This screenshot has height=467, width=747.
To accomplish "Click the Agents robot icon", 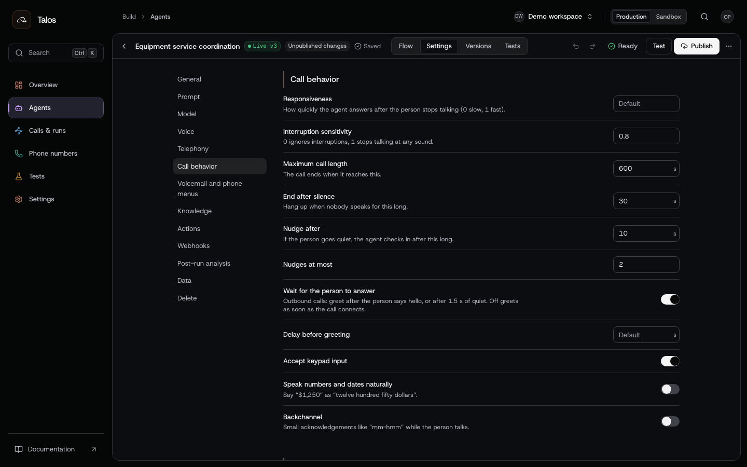I will click(19, 108).
